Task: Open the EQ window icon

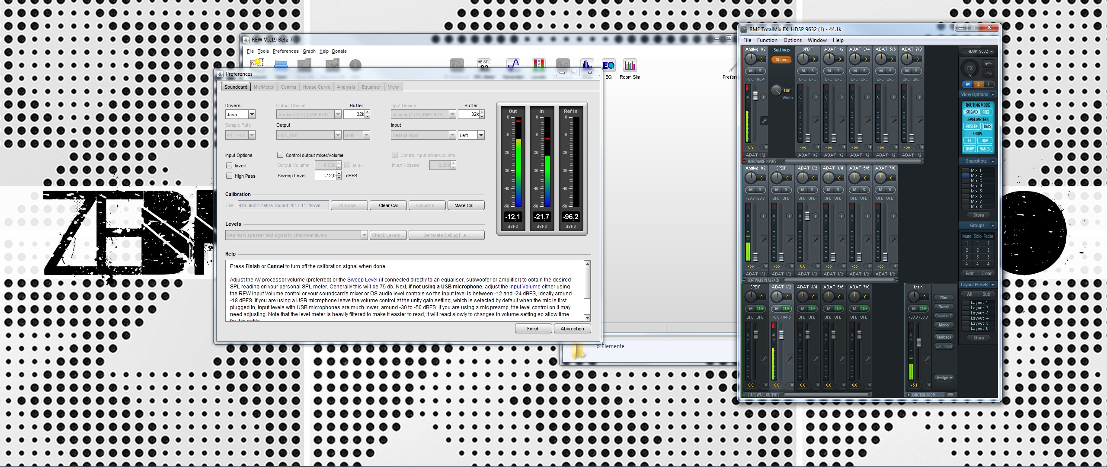Action: (608, 66)
